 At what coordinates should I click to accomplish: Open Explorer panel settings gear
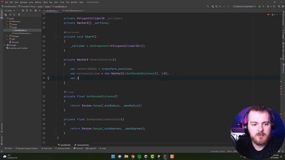pos(36,11)
